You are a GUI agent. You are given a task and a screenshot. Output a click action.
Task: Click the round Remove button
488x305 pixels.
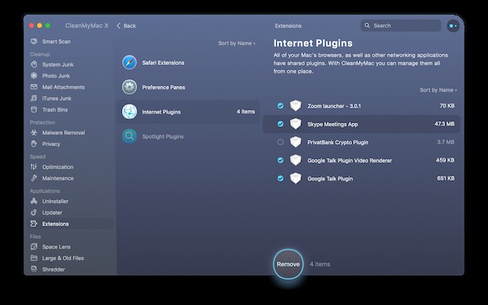coord(288,264)
